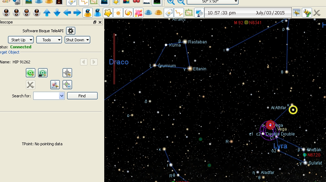The height and width of the screenshot is (182, 326).
Task: Look West with the W button
Action: (x=27, y=13)
